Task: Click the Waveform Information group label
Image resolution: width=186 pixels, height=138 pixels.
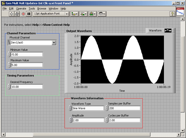Action: (87, 98)
